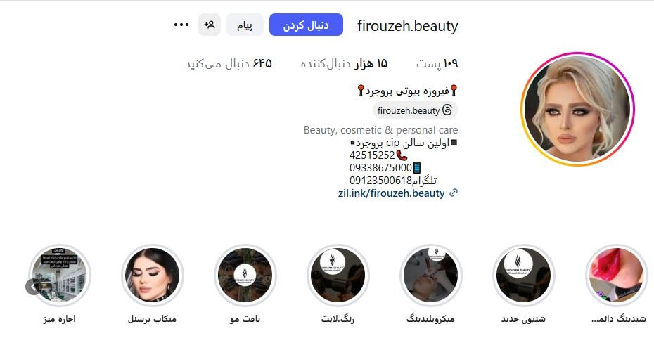654x350 pixels.
Task: Go to previous highlights with left arrow
Action: pos(33,287)
